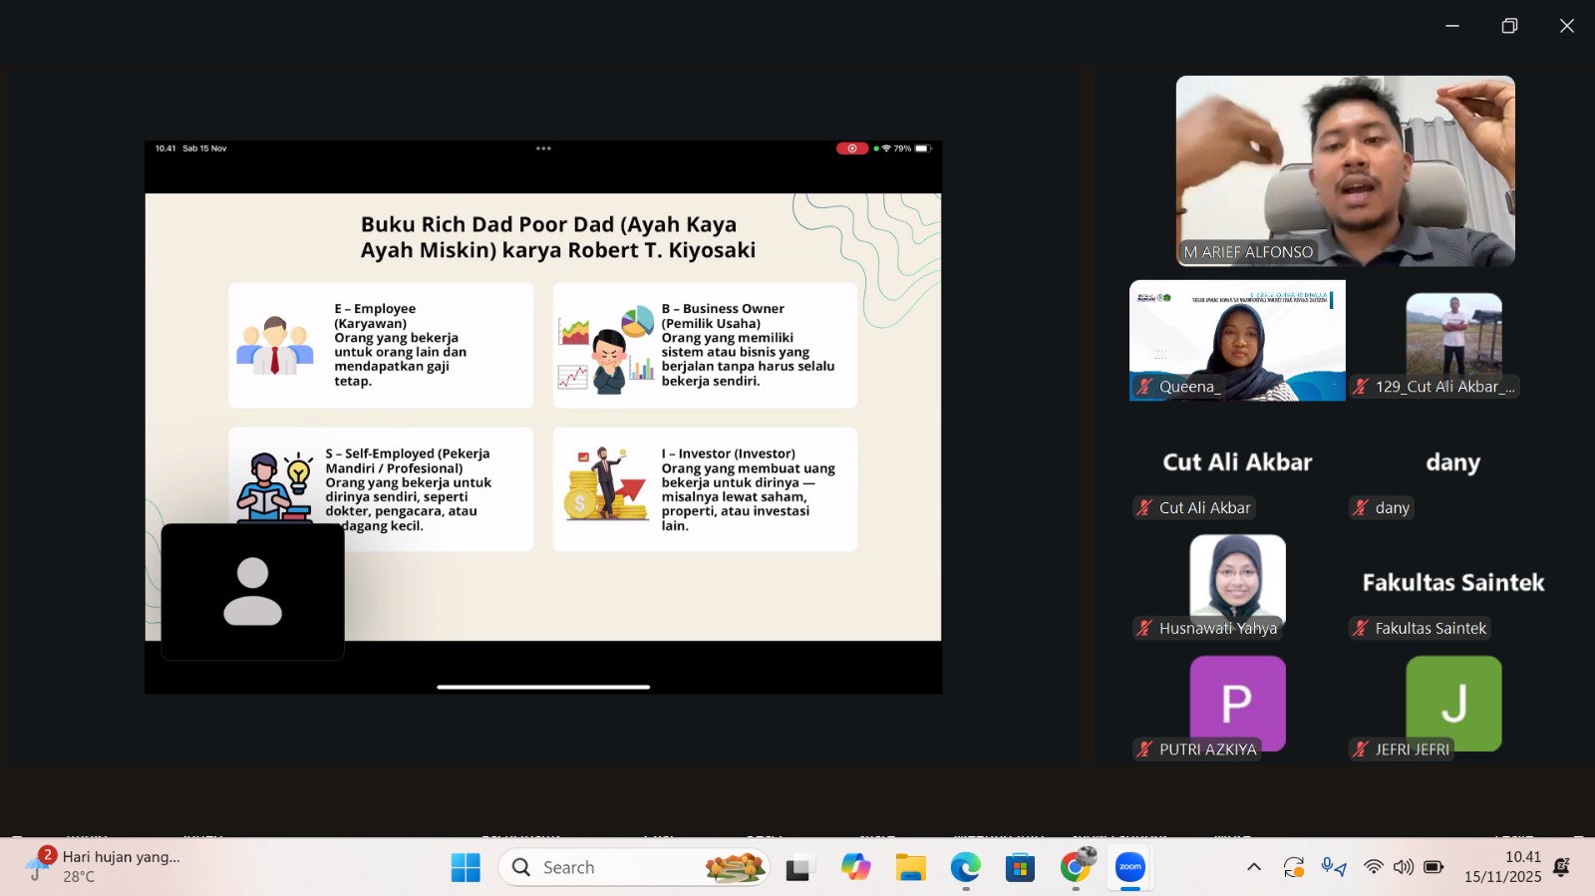Select PUTRI AZKIYA participant avatar
The height and width of the screenshot is (896, 1595).
click(x=1237, y=702)
